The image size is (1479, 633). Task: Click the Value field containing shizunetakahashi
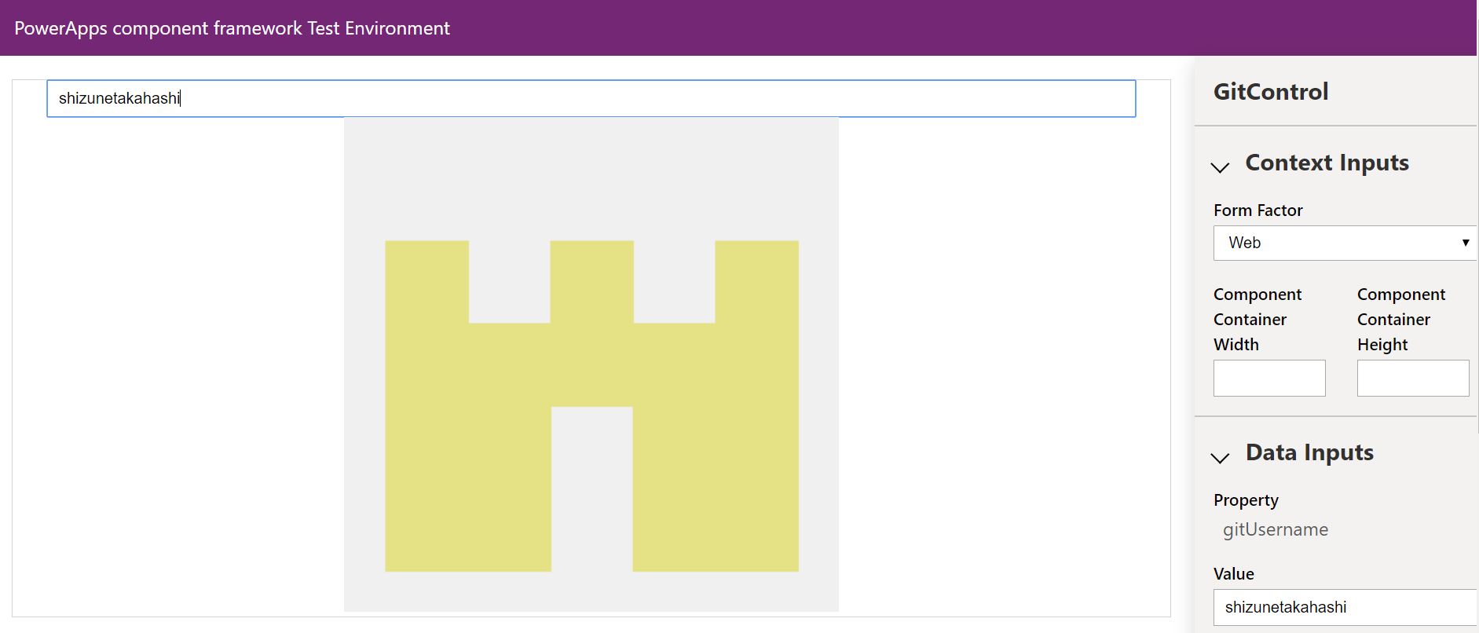tap(1345, 607)
